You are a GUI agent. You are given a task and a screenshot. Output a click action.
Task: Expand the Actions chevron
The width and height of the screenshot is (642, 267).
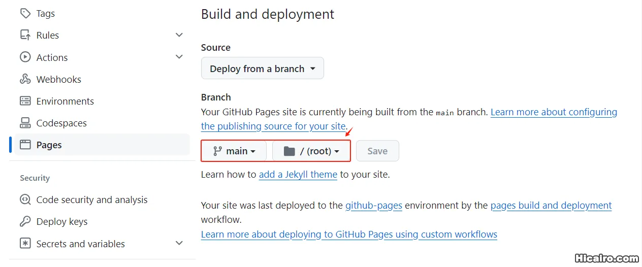click(x=179, y=57)
